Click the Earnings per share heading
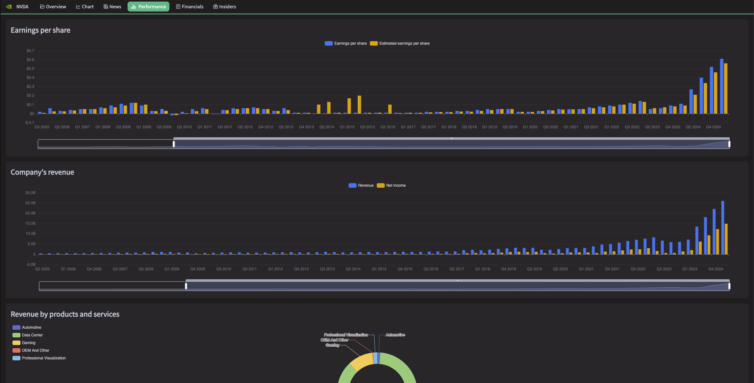This screenshot has height=383, width=754. [x=41, y=30]
